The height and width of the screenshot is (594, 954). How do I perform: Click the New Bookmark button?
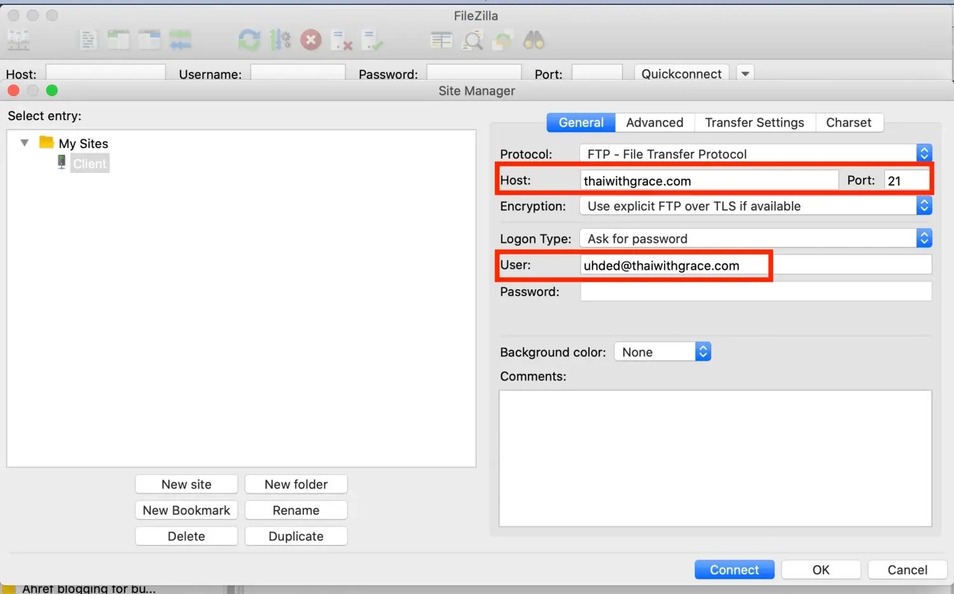pos(186,509)
